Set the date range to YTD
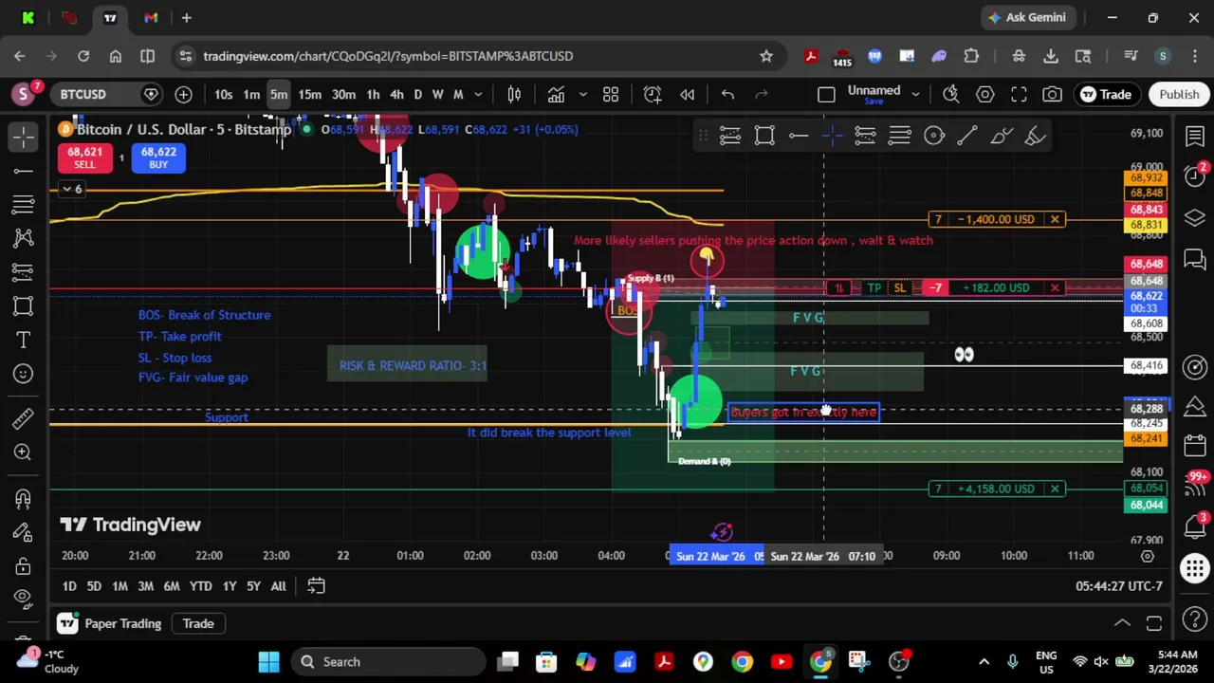1214x683 pixels. 200,586
